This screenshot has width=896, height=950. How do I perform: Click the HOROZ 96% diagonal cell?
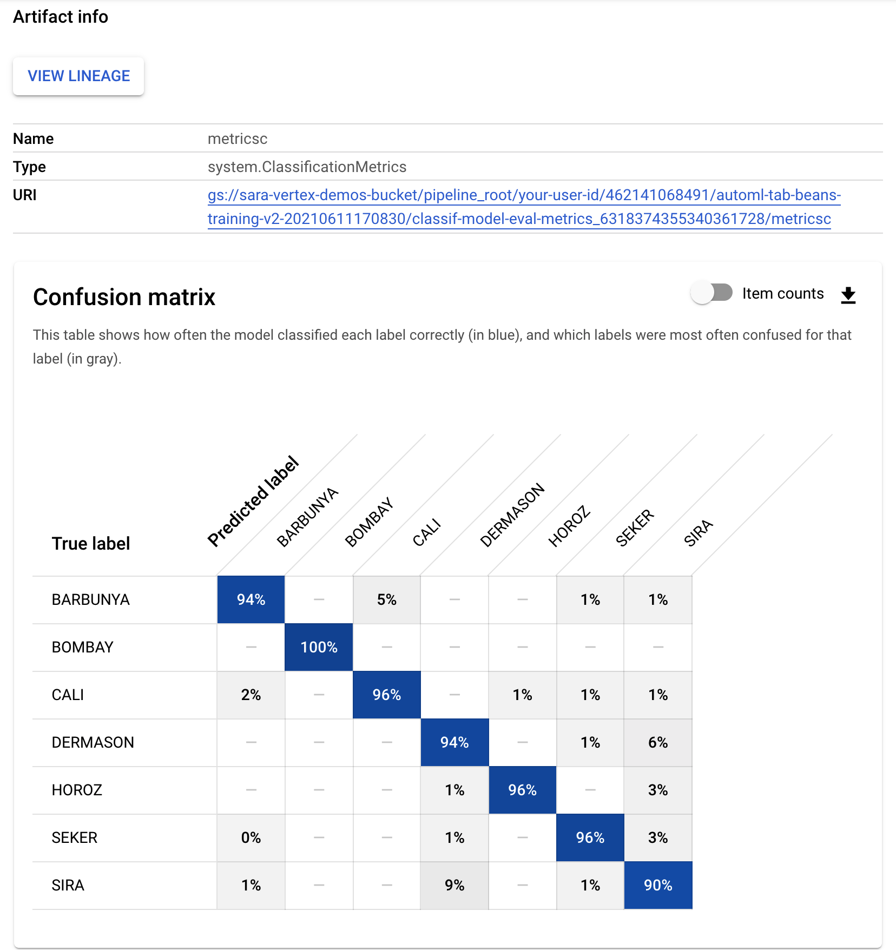(x=522, y=790)
